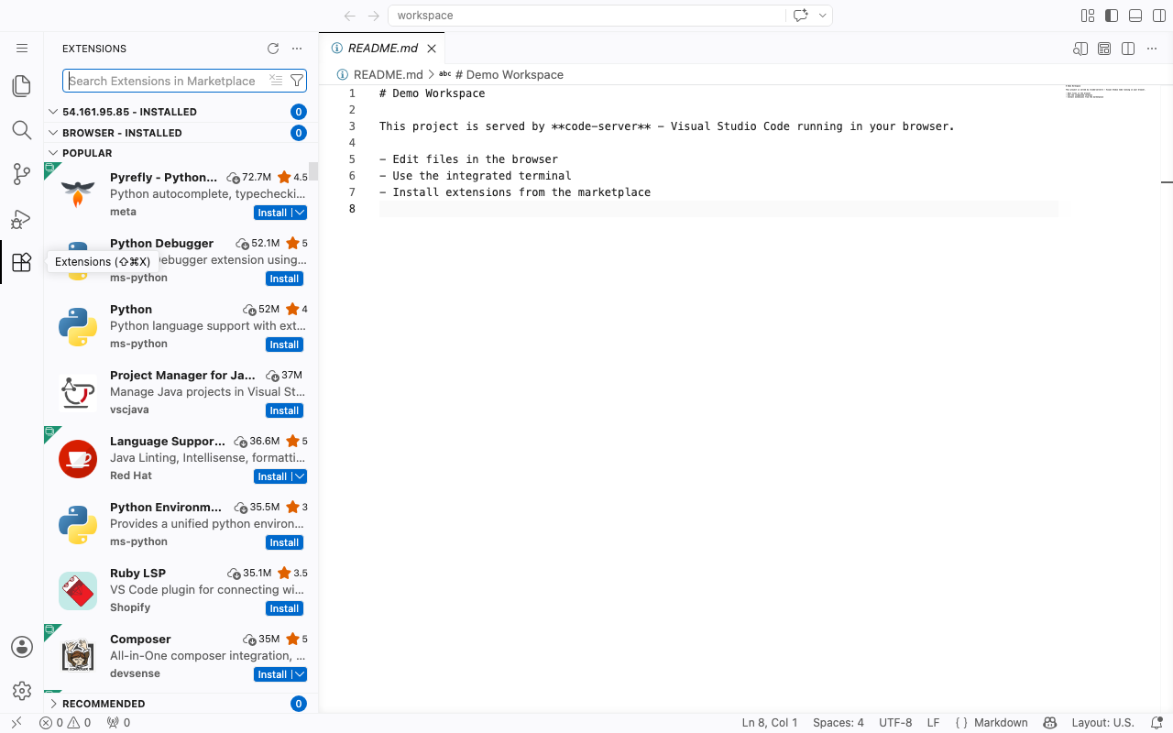This screenshot has width=1173, height=733.
Task: Open ports forwarded status item
Action: click(118, 723)
